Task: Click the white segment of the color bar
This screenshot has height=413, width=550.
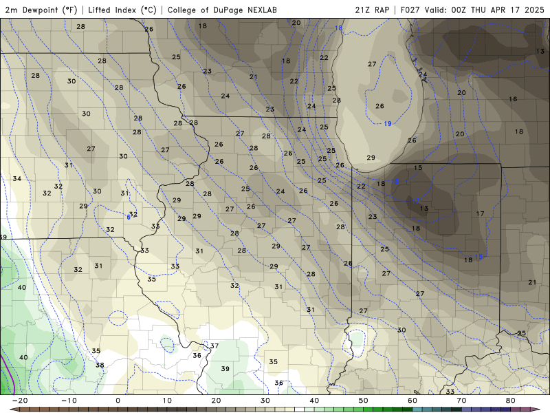Action: click(300, 410)
